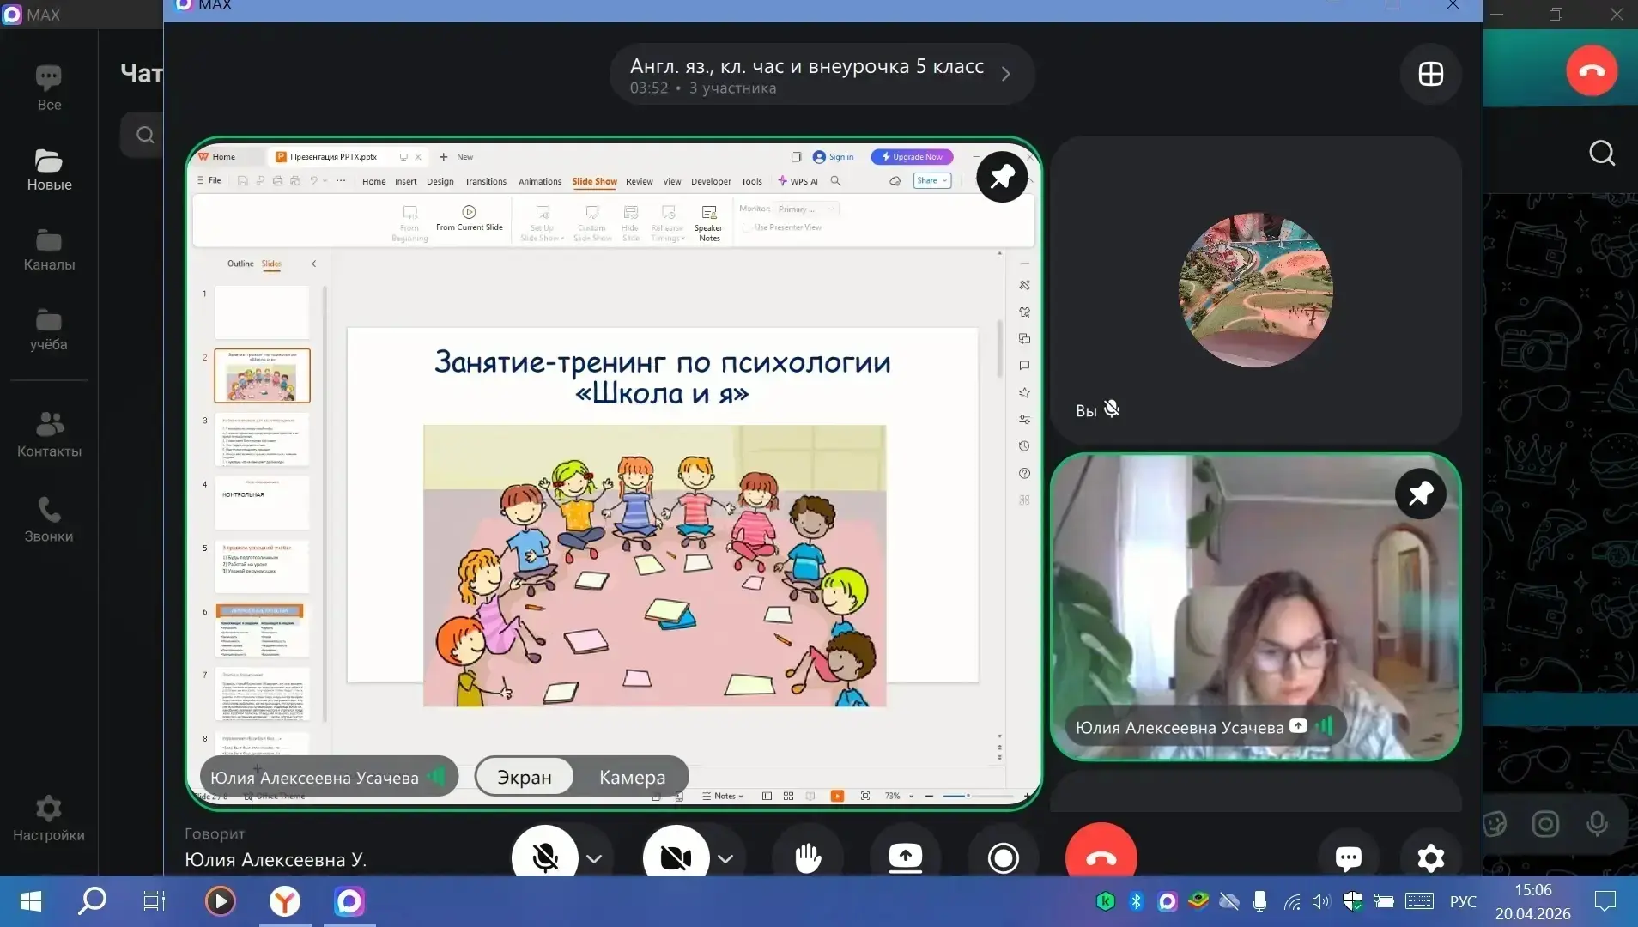Switch to Outline pane tab
Screen dimensions: 1638x927
pyautogui.click(x=240, y=264)
